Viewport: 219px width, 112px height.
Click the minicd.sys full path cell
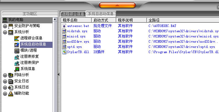click(183, 37)
